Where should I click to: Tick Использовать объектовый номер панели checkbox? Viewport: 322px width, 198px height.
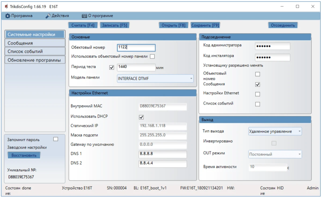pos(152,56)
